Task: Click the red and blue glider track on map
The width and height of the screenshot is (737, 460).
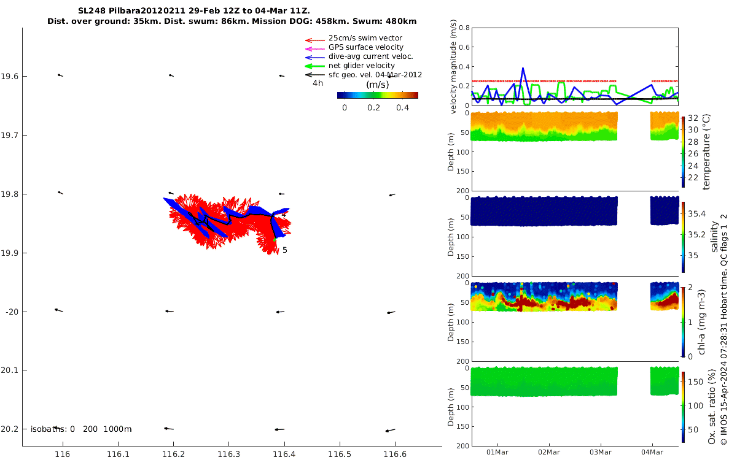Action: [x=228, y=222]
